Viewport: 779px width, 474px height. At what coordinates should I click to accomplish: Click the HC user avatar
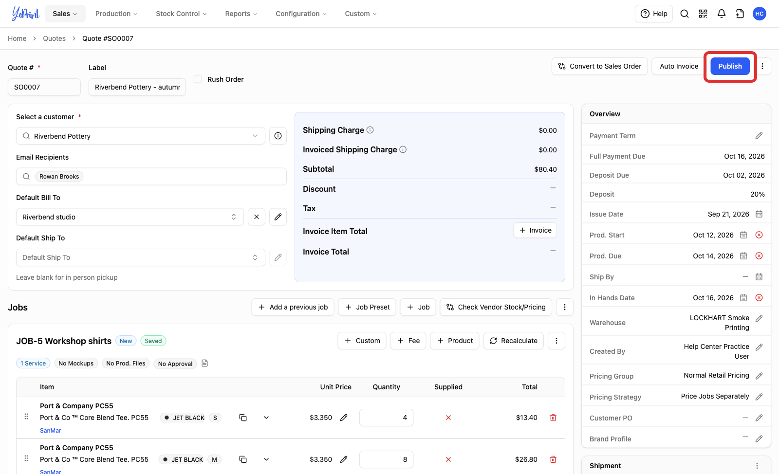[x=760, y=14]
